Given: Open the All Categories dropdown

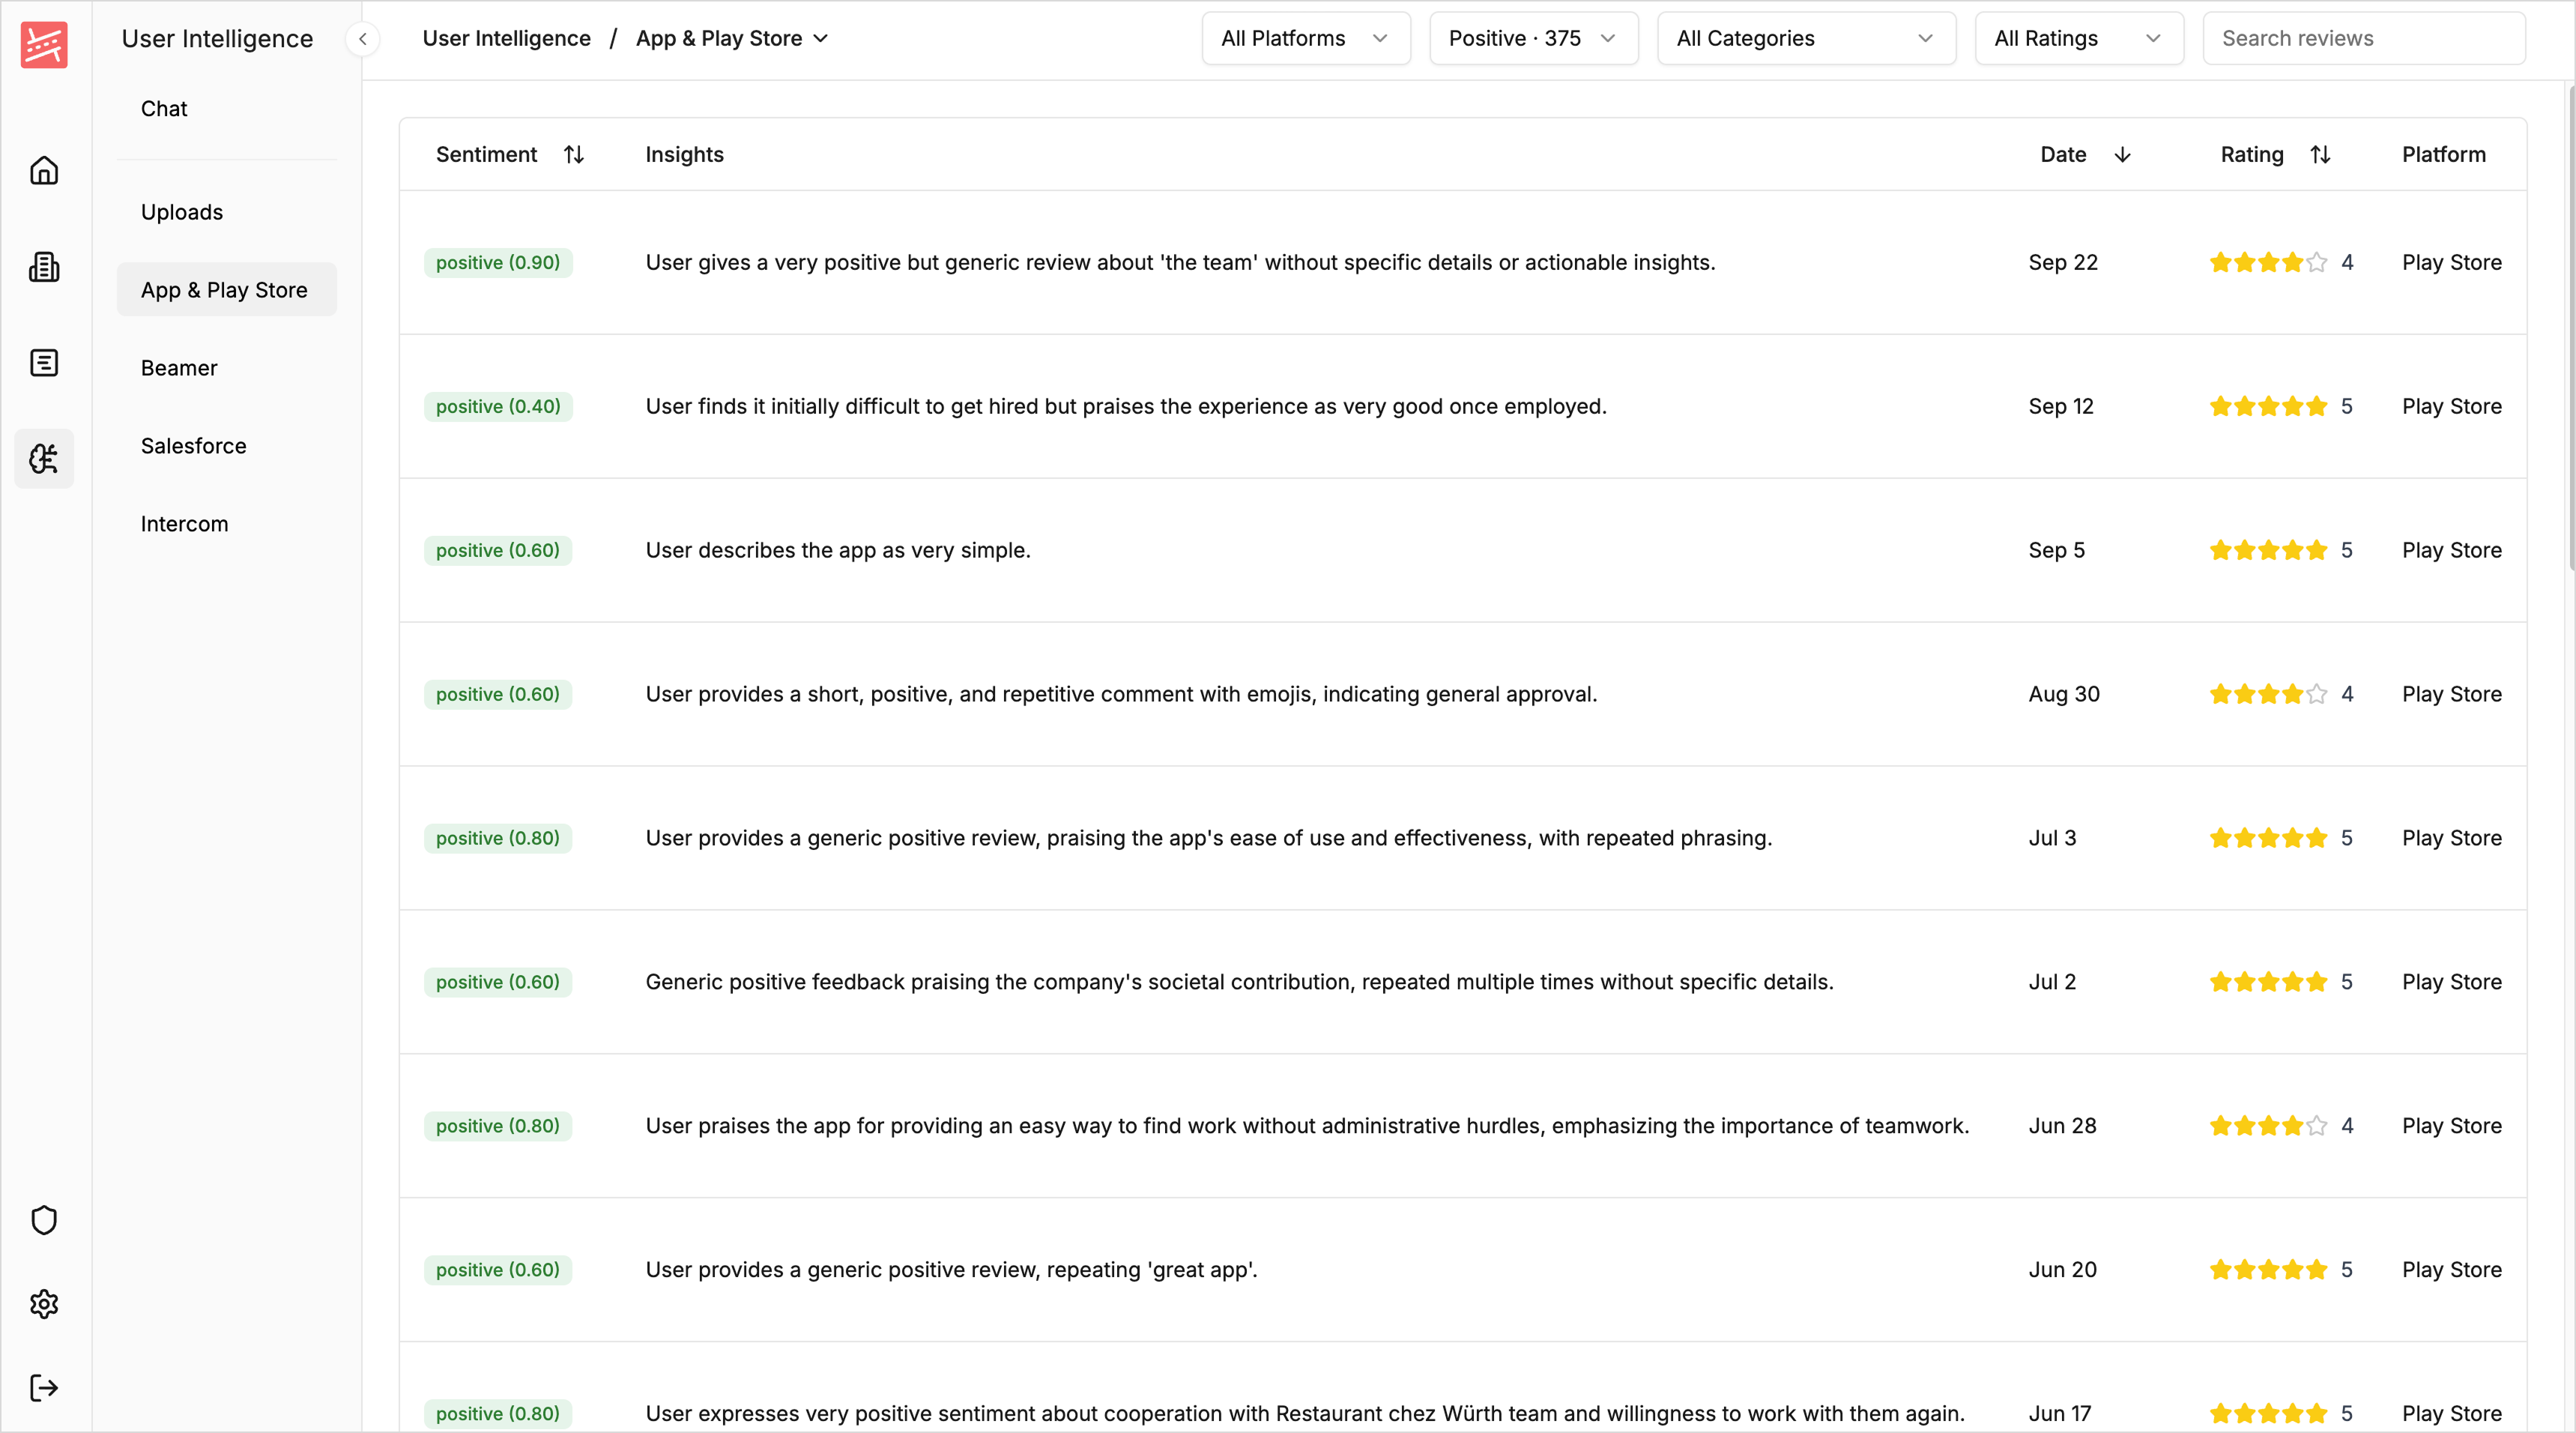Looking at the screenshot, I should point(1806,38).
